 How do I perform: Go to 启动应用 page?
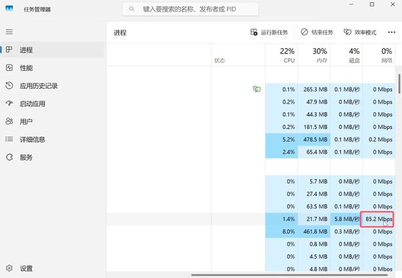click(52, 103)
